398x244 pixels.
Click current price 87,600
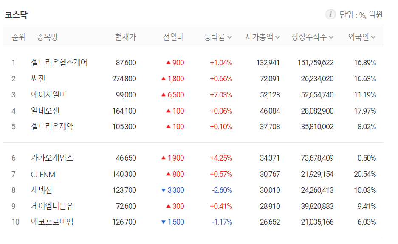[x=126, y=63]
